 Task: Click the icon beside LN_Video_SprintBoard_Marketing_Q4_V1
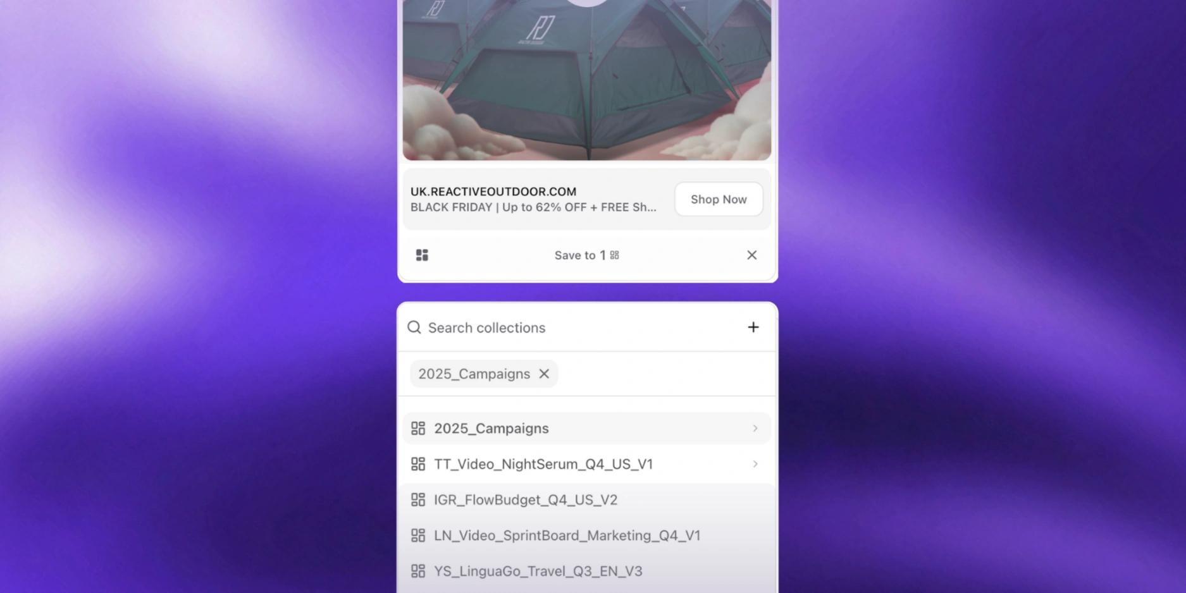(418, 535)
